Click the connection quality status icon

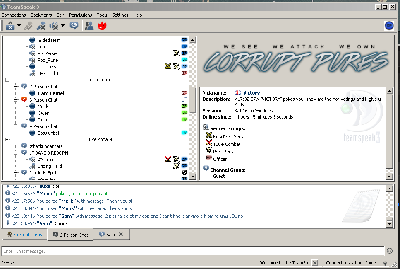(385, 263)
